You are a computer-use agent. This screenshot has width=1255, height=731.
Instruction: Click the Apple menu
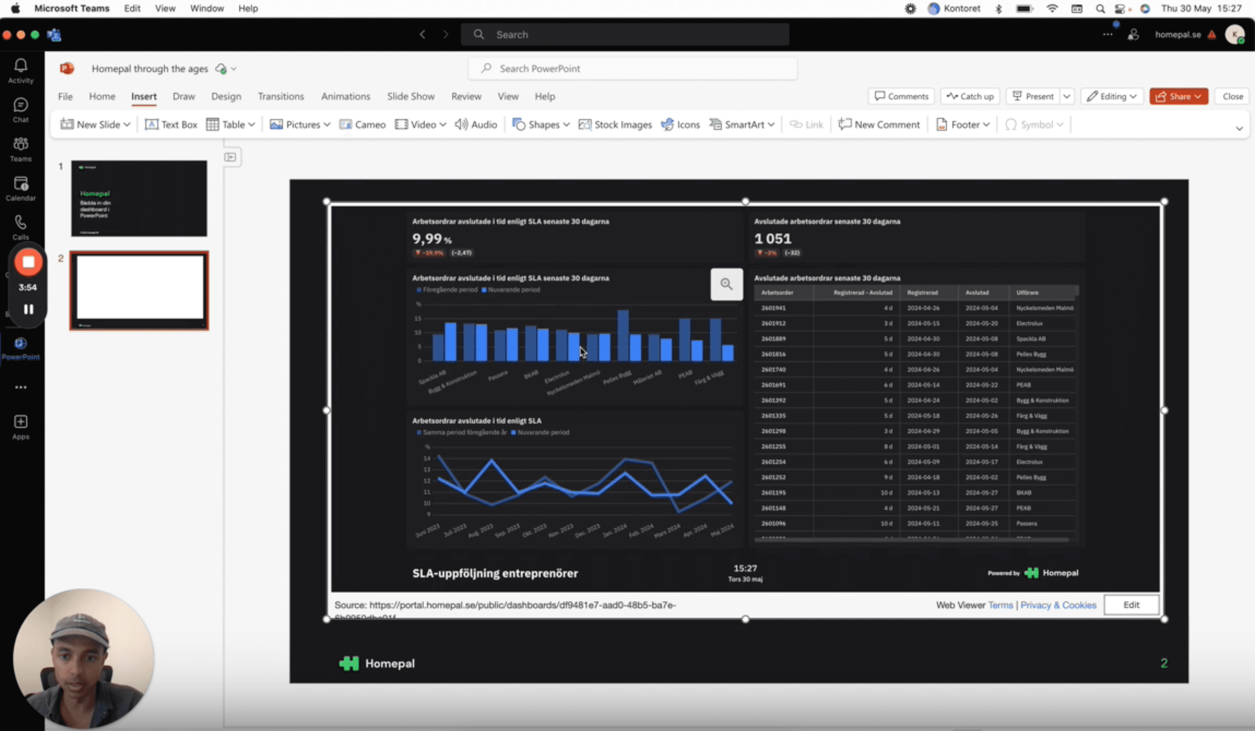[15, 8]
